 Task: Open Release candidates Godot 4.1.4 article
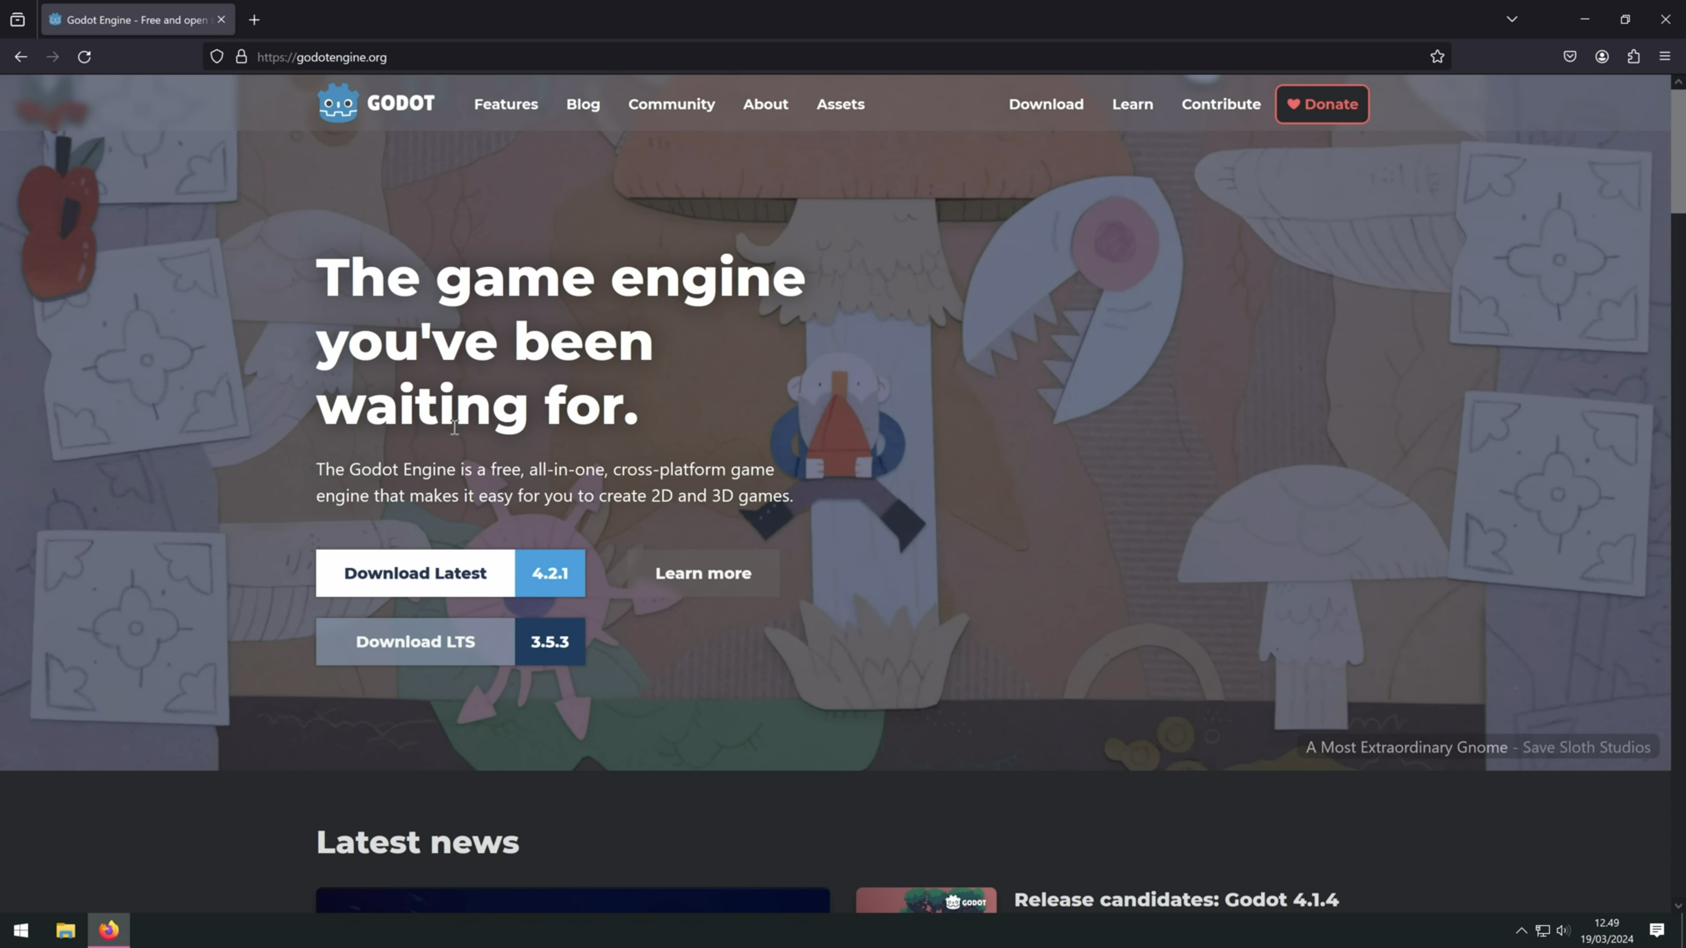(1176, 900)
